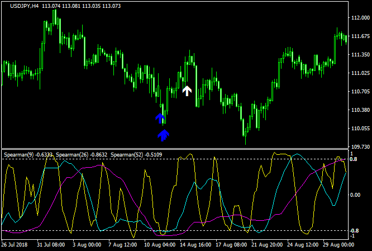The width and height of the screenshot is (372, 251).
Task: Click the -0.8632 indicator value
Action: pos(98,155)
